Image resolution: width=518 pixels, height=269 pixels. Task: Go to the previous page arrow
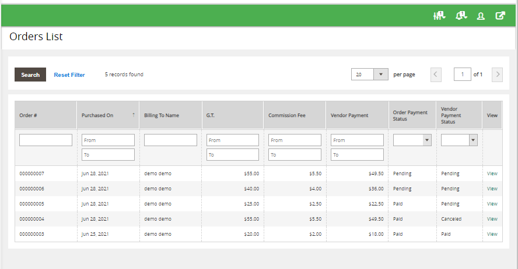click(436, 75)
